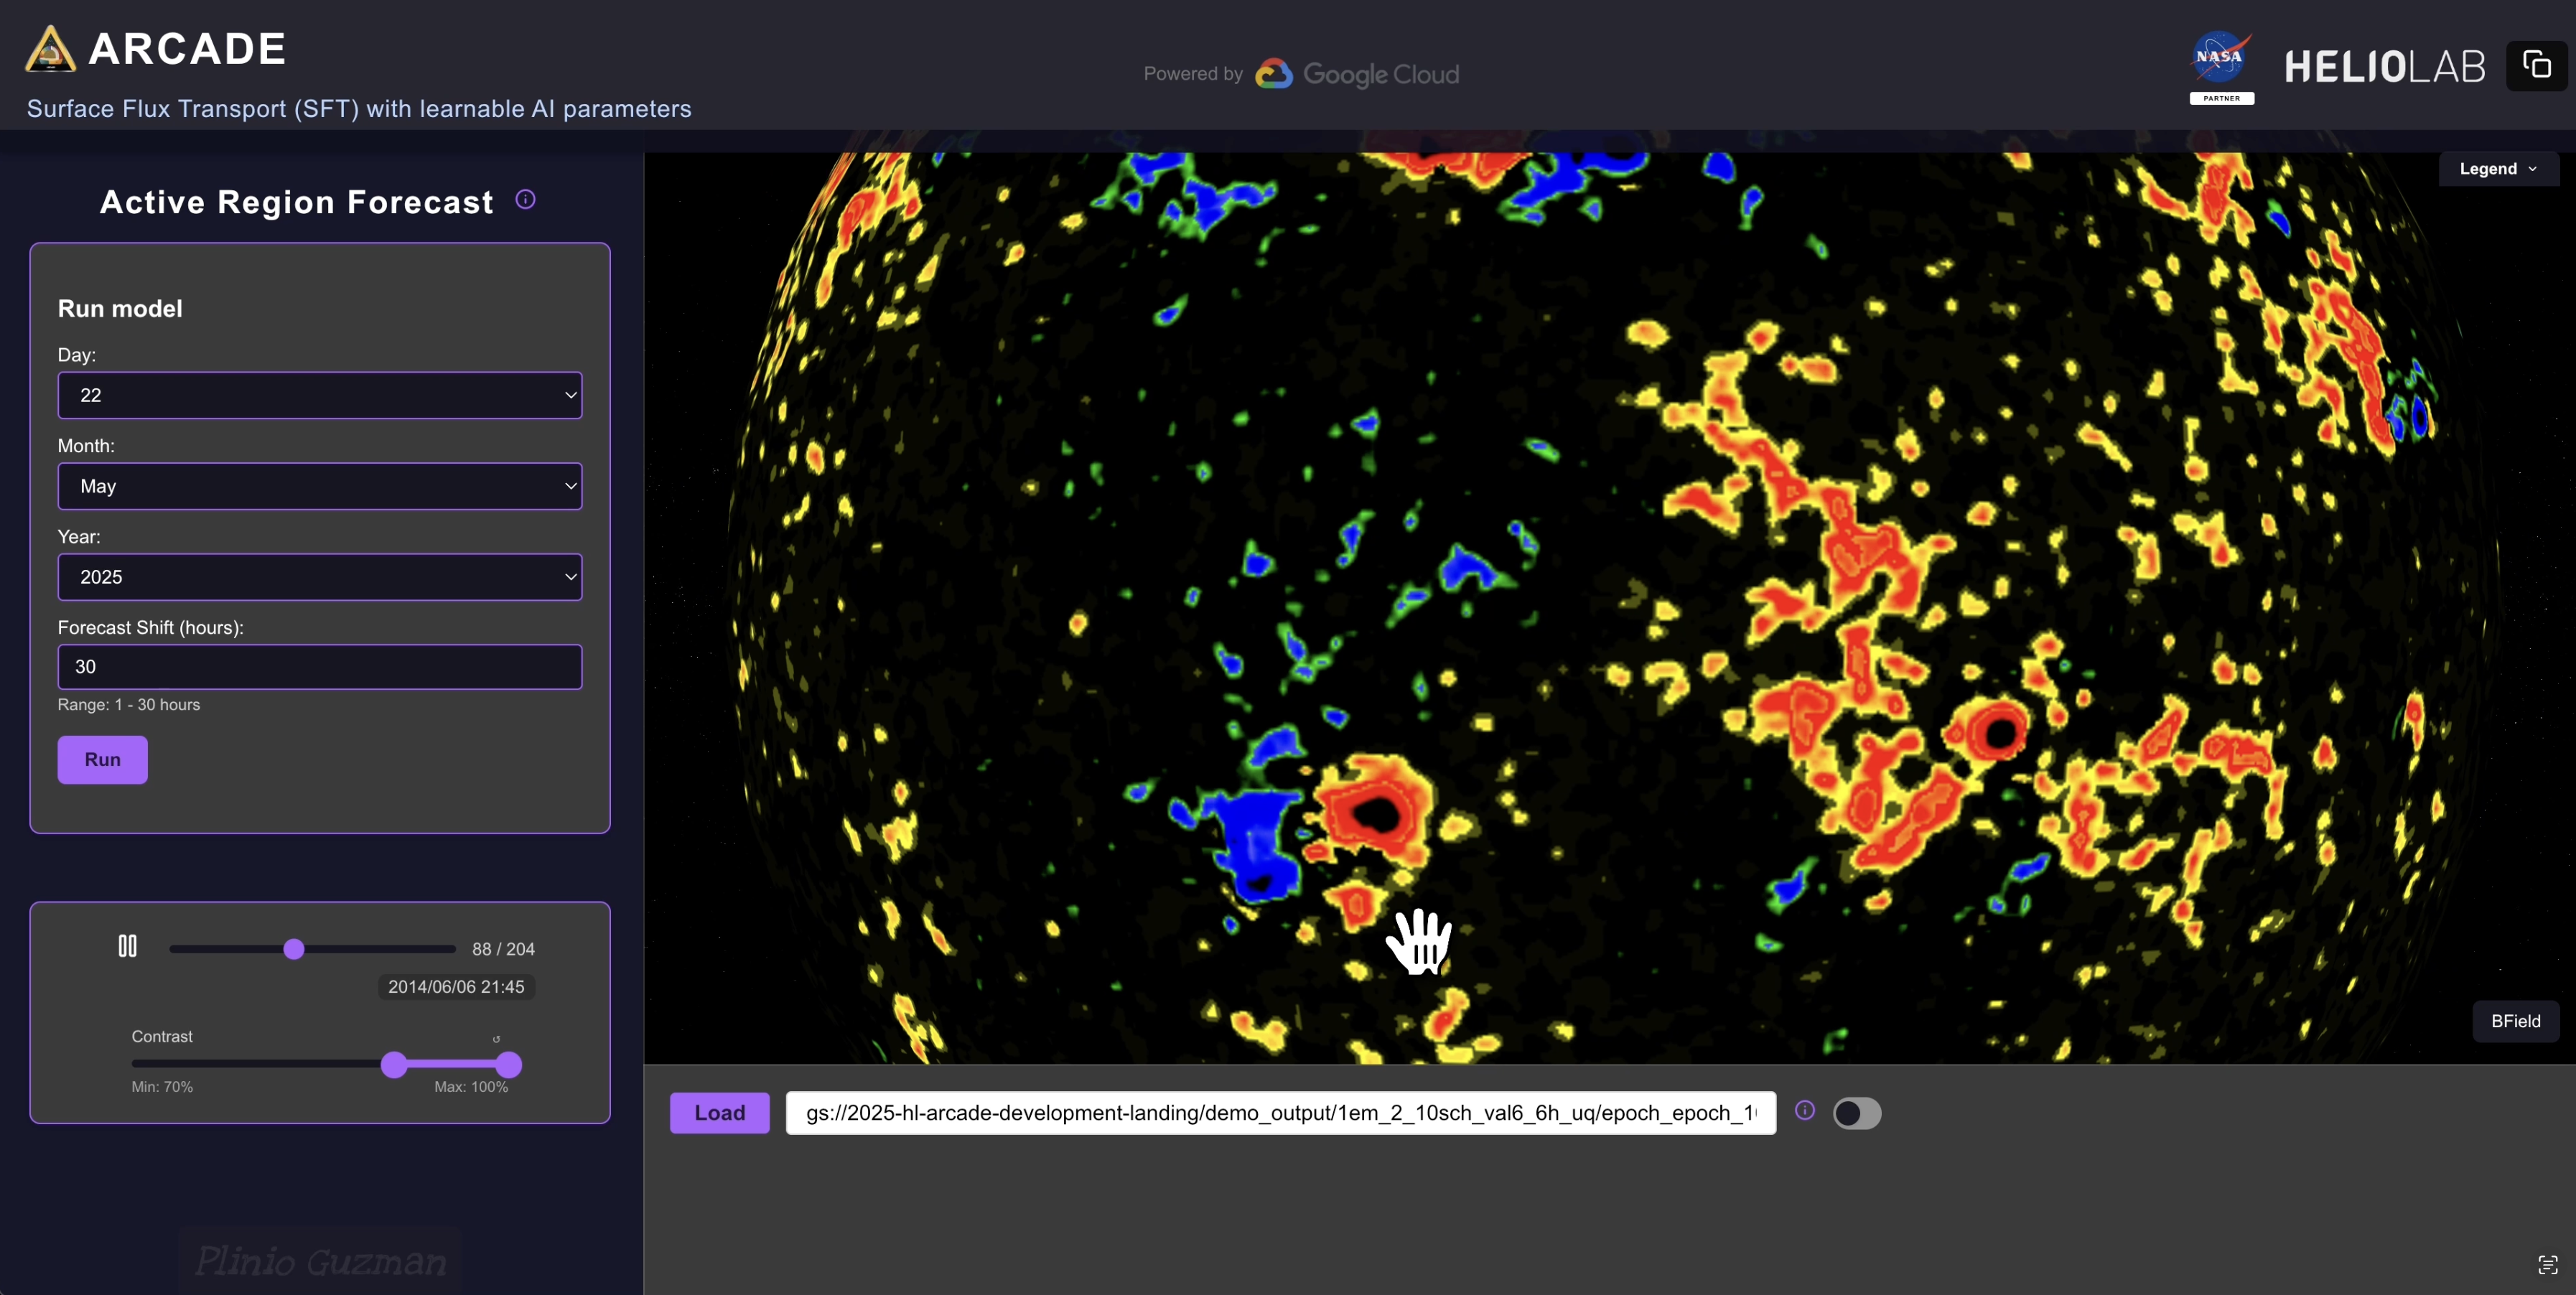Click the BField button
The height and width of the screenshot is (1295, 2576).
[x=2515, y=1021]
